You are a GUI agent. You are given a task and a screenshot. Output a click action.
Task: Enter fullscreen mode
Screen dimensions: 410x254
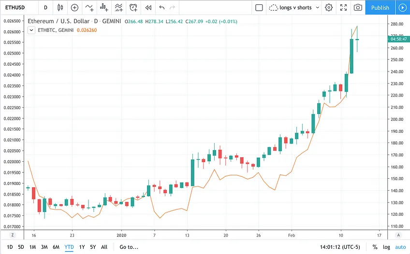pos(343,8)
